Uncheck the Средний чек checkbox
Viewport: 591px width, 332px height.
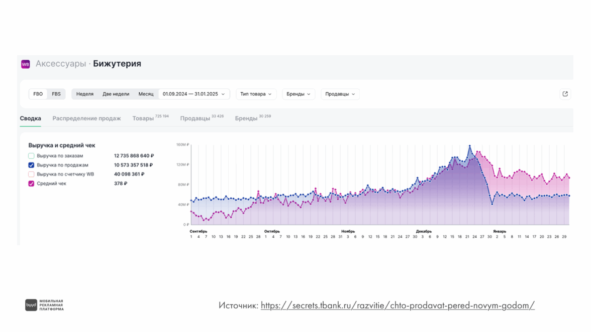pos(31,184)
